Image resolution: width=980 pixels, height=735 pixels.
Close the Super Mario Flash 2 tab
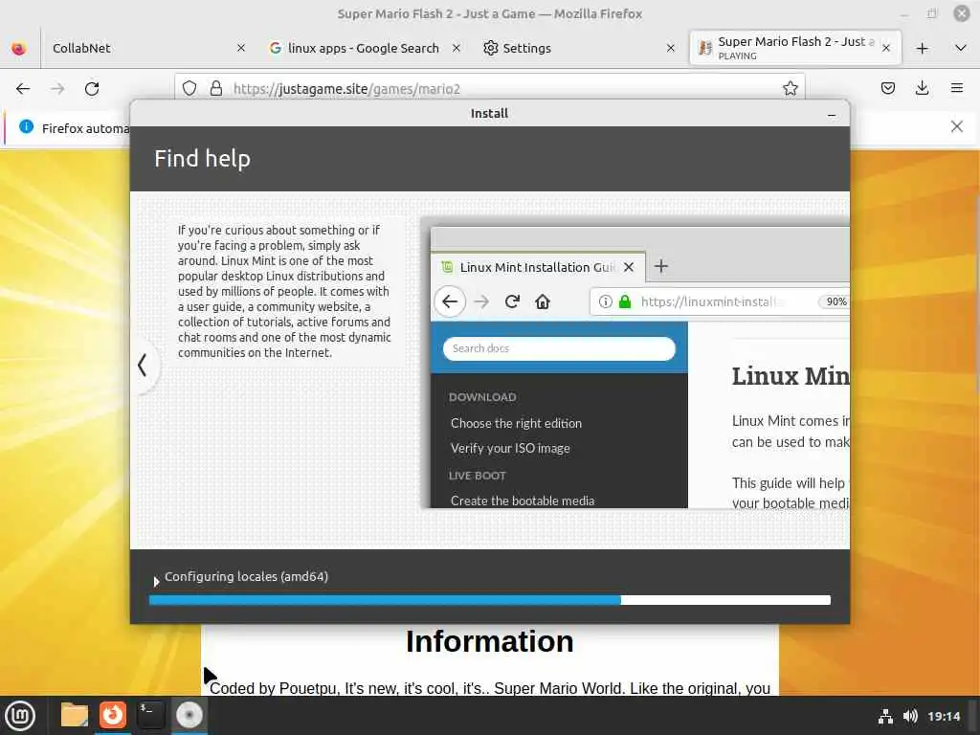click(x=885, y=48)
